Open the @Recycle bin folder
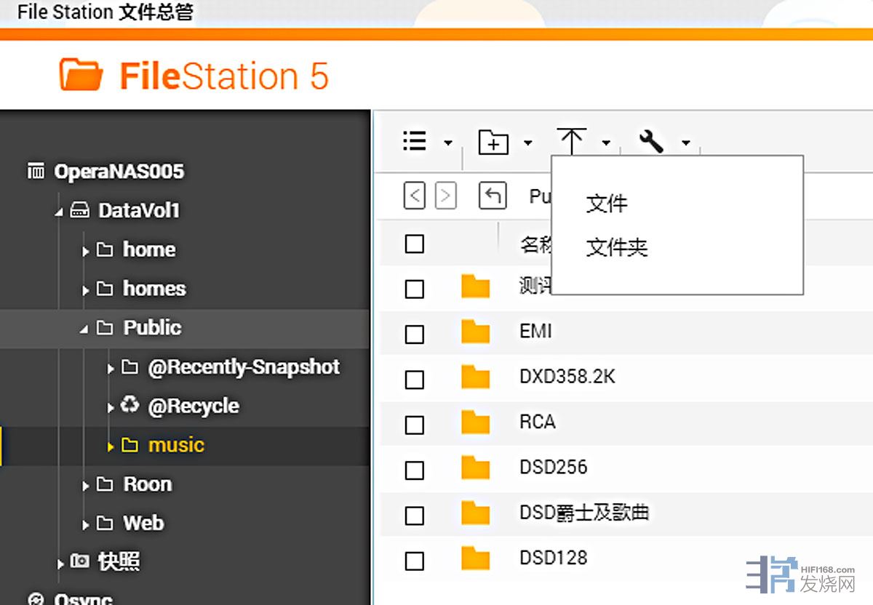This screenshot has width=873, height=605. click(193, 406)
